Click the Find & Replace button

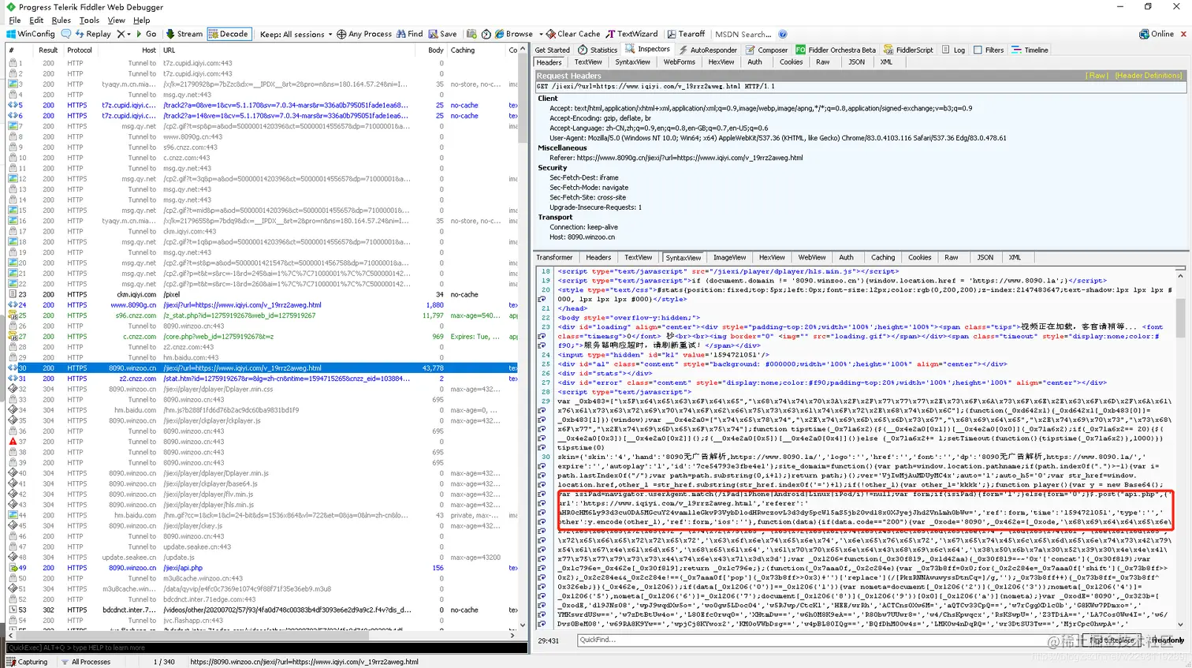[x=1112, y=640]
